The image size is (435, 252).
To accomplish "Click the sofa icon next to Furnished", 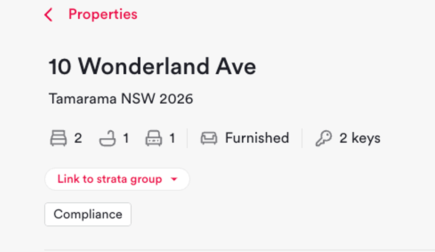I will coord(209,138).
